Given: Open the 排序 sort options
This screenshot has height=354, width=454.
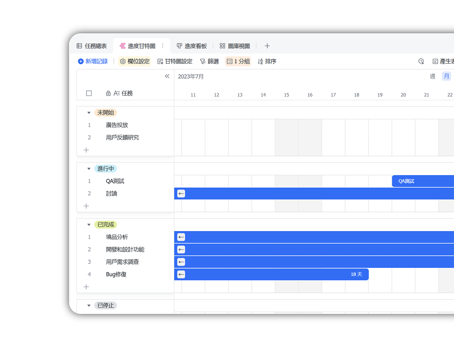Looking at the screenshot, I should tap(267, 61).
